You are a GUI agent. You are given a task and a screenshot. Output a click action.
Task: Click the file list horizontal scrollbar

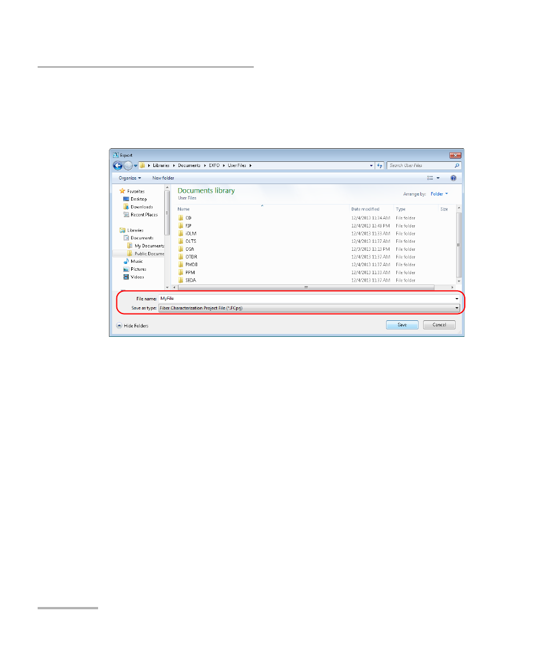(306, 287)
